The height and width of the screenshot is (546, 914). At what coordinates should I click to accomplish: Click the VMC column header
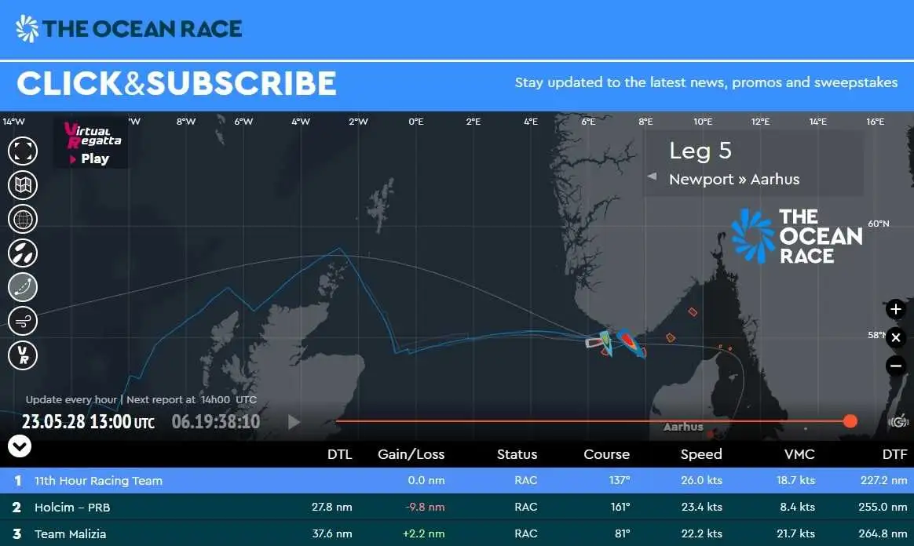pyautogui.click(x=799, y=454)
